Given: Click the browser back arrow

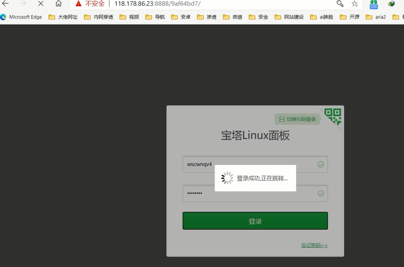Looking at the screenshot, I should [x=5, y=4].
